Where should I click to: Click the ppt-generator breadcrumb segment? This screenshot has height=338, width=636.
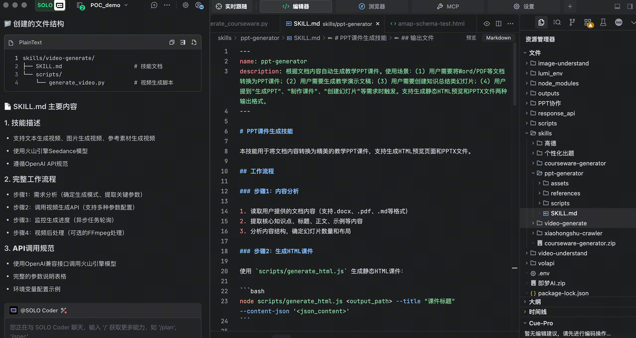pos(260,38)
